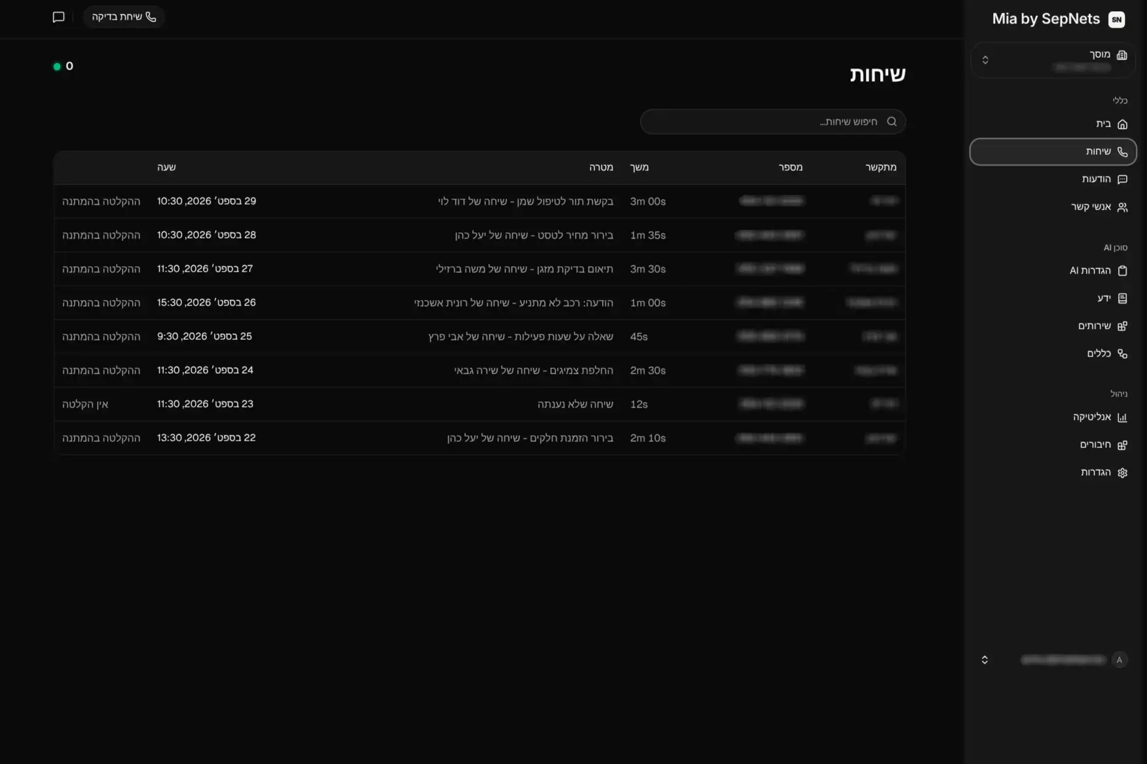The height and width of the screenshot is (764, 1147).
Task: Click the SN logo icon beside Mia by SepNets
Action: 1116,19
